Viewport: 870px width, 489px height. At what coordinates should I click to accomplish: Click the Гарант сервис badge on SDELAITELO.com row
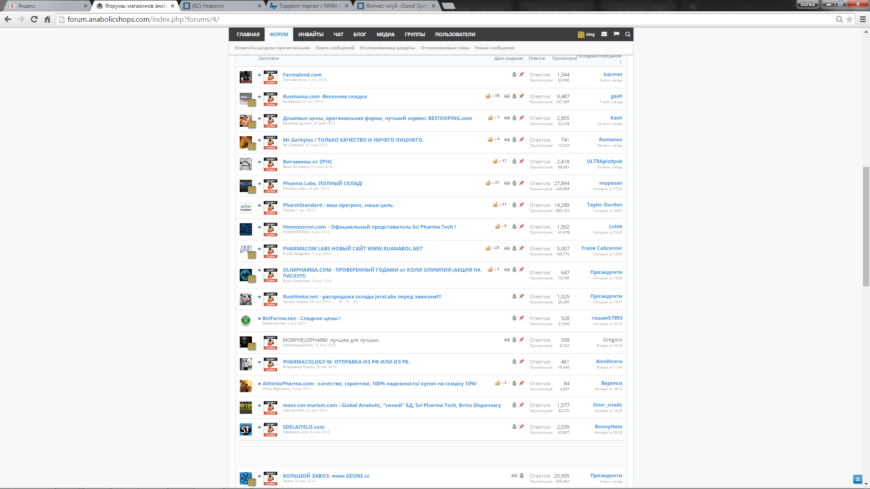point(271,429)
